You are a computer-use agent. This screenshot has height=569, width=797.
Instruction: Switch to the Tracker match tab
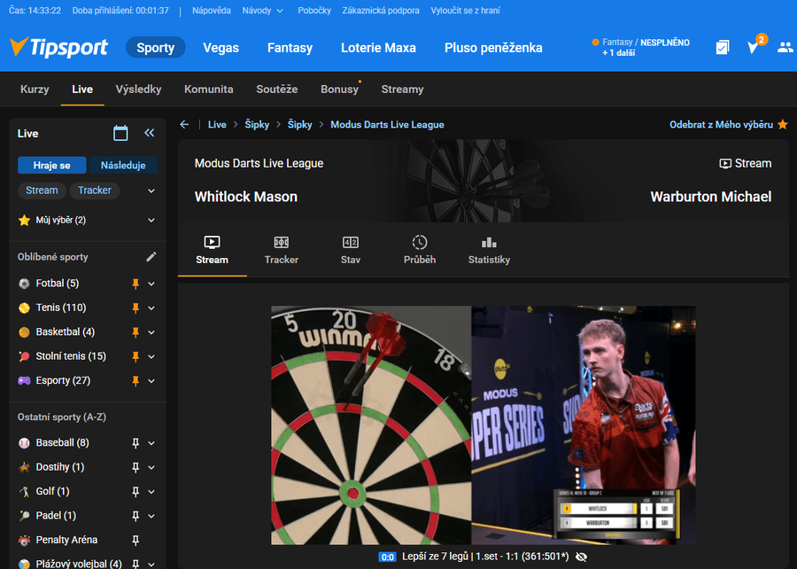281,250
